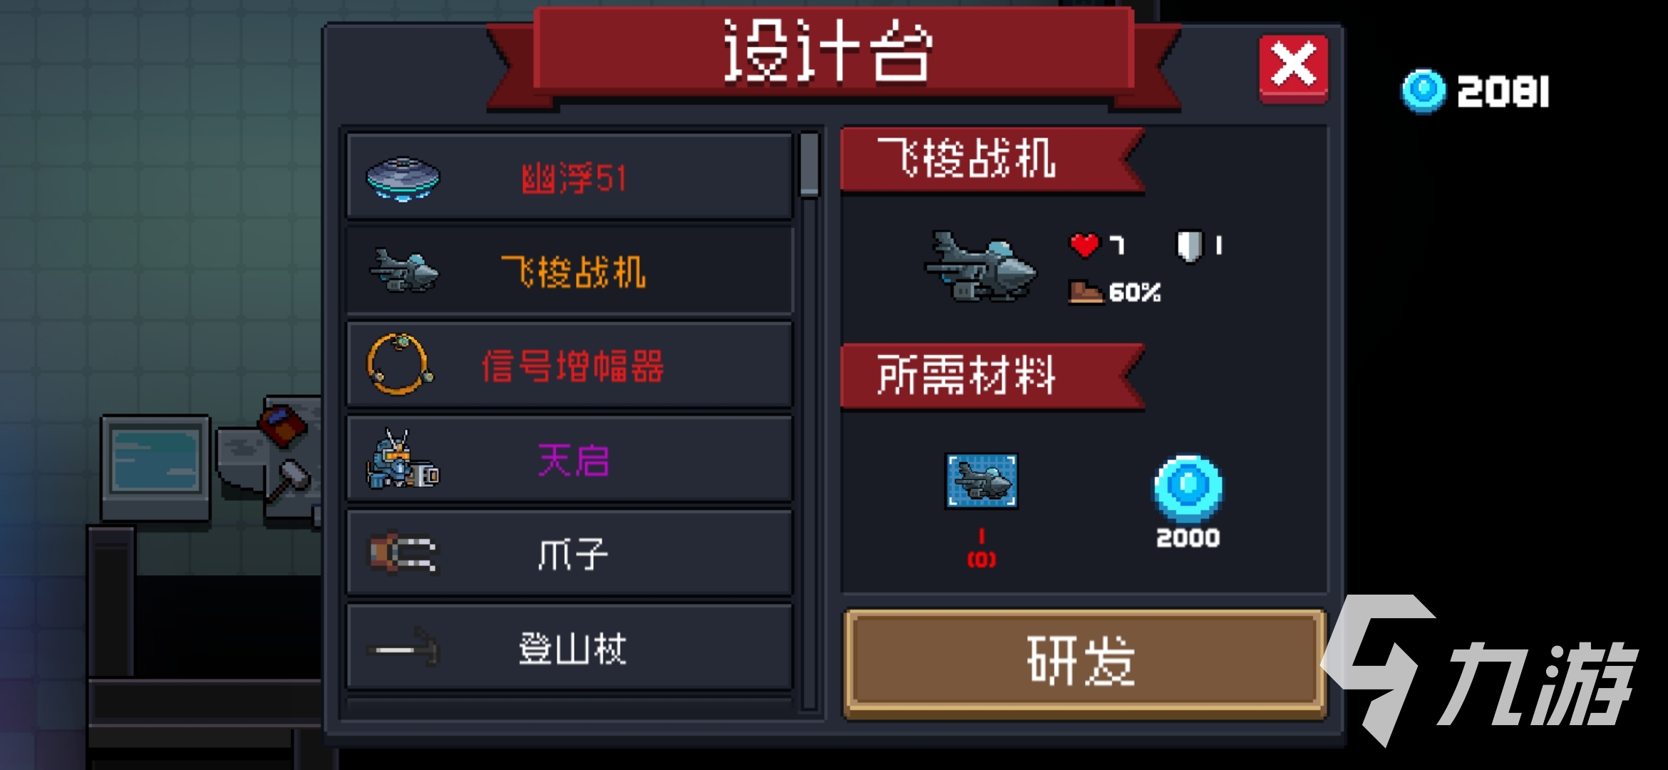
Task: Click the shield armor stat icon
Action: pyautogui.click(x=1190, y=246)
